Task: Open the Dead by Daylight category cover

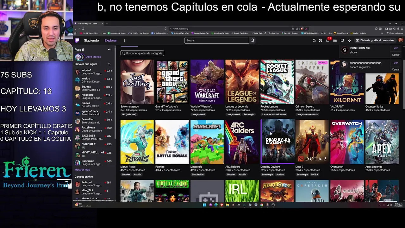Action: pyautogui.click(x=277, y=142)
